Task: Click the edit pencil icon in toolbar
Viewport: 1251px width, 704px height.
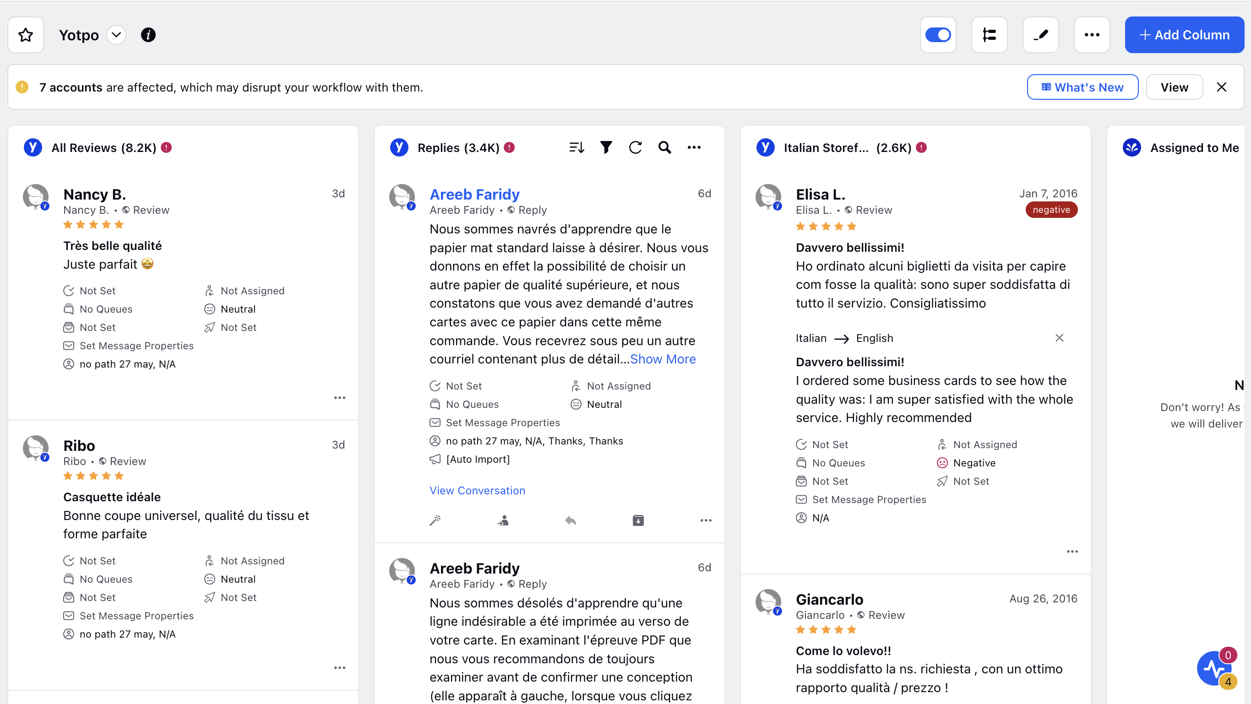Action: coord(1041,35)
